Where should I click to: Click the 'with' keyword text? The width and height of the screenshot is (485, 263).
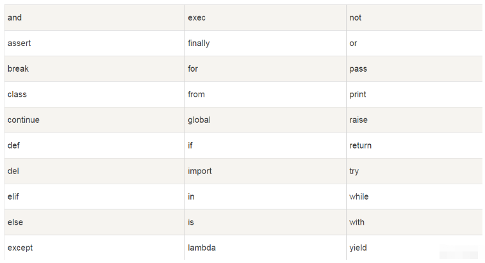(x=357, y=223)
